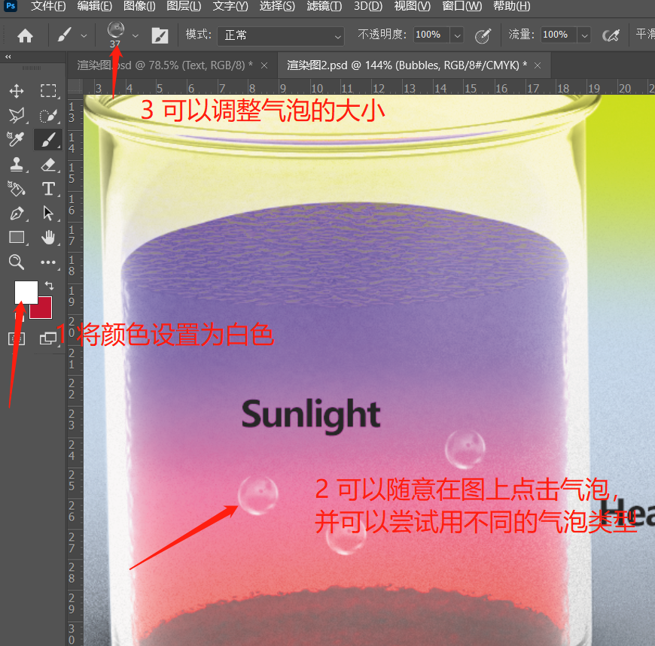Collapse the toolbox double-arrow

[x=8, y=56]
